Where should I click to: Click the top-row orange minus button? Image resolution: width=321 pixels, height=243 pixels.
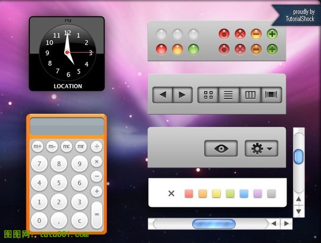tap(256, 34)
